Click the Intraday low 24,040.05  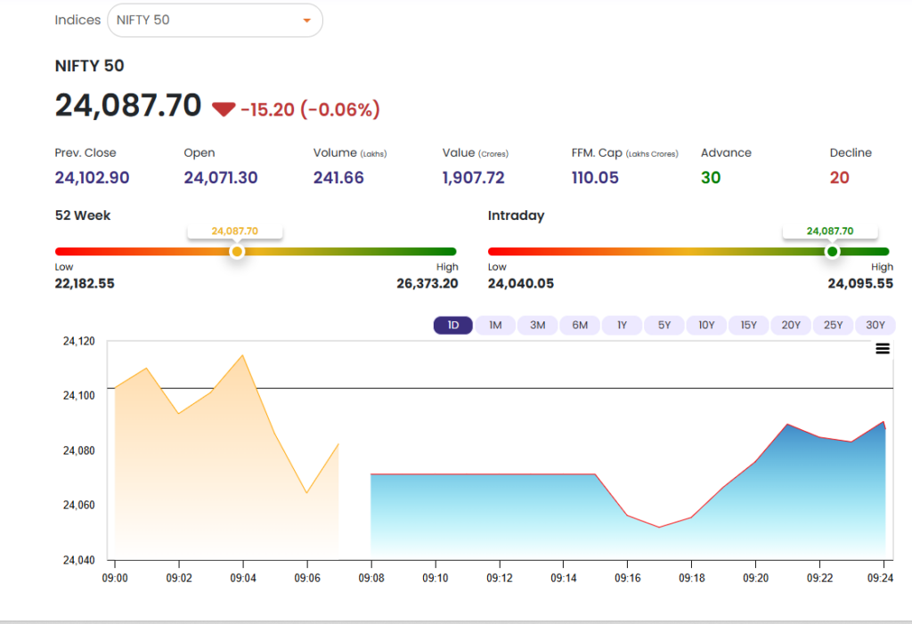pos(520,284)
